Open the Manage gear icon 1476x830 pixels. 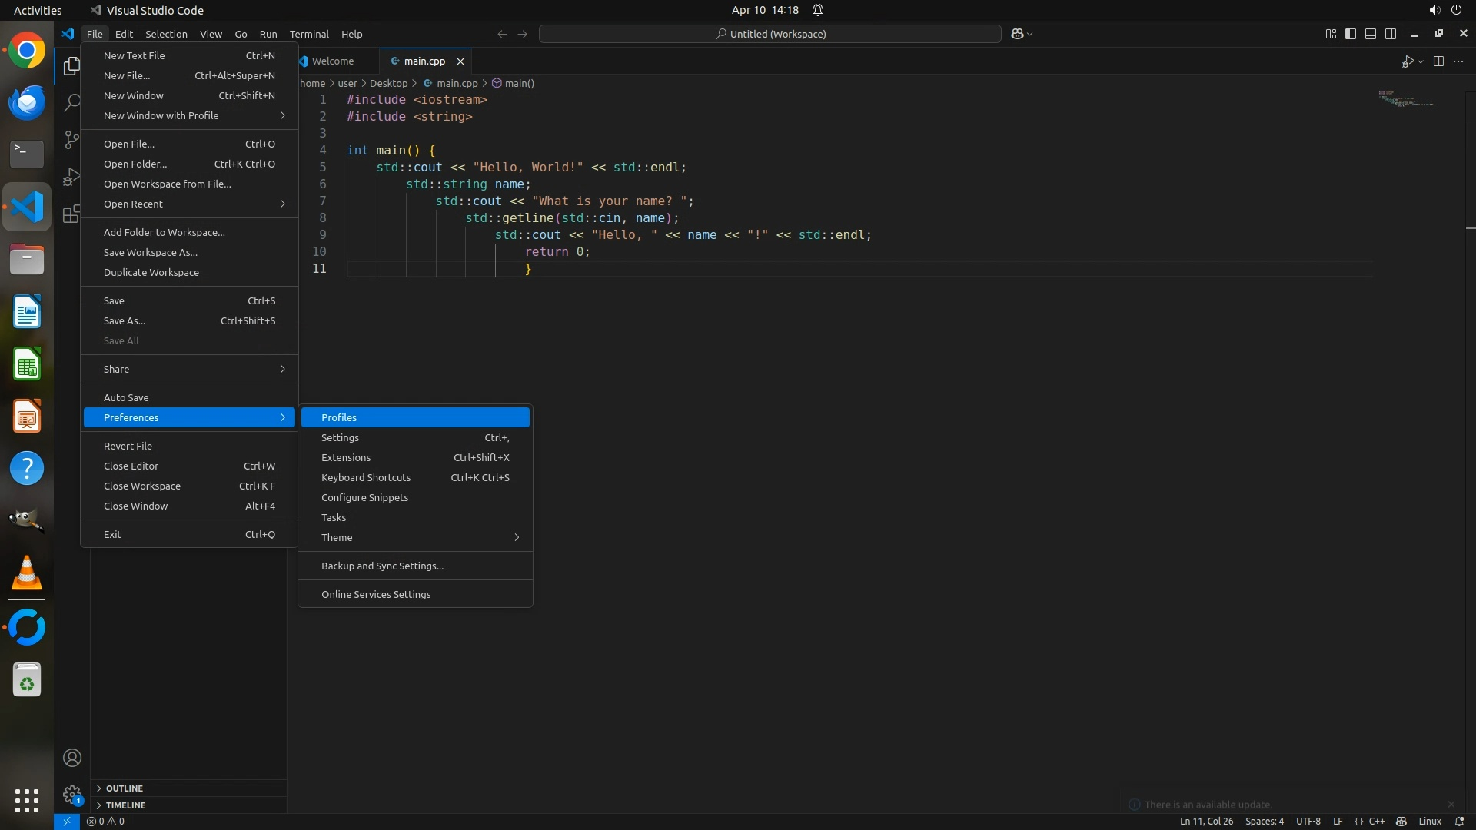click(71, 794)
